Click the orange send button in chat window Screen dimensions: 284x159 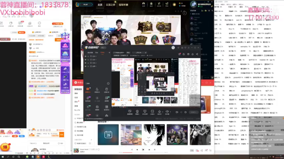point(61,135)
